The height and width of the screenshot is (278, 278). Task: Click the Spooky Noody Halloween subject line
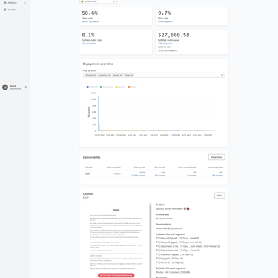[173, 208]
